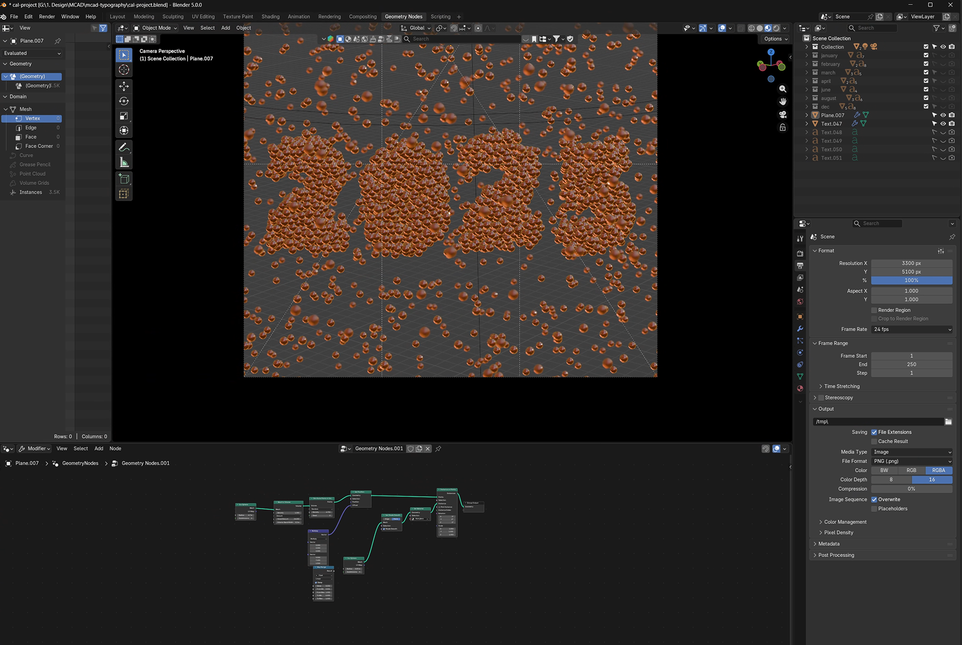The height and width of the screenshot is (645, 962).
Task: Enable the Stereoscopy checkbox
Action: 821,397
